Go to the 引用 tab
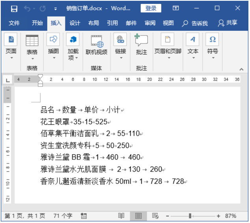Image resolution: width=250 pixels, height=223 pixels. (x=112, y=23)
